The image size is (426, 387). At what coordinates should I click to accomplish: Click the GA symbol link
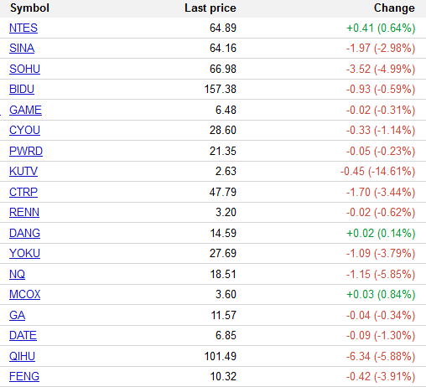pos(17,315)
